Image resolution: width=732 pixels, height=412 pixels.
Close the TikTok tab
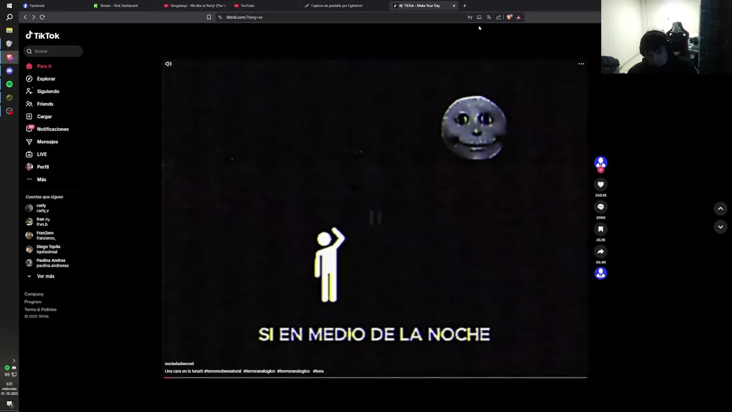pyautogui.click(x=454, y=6)
